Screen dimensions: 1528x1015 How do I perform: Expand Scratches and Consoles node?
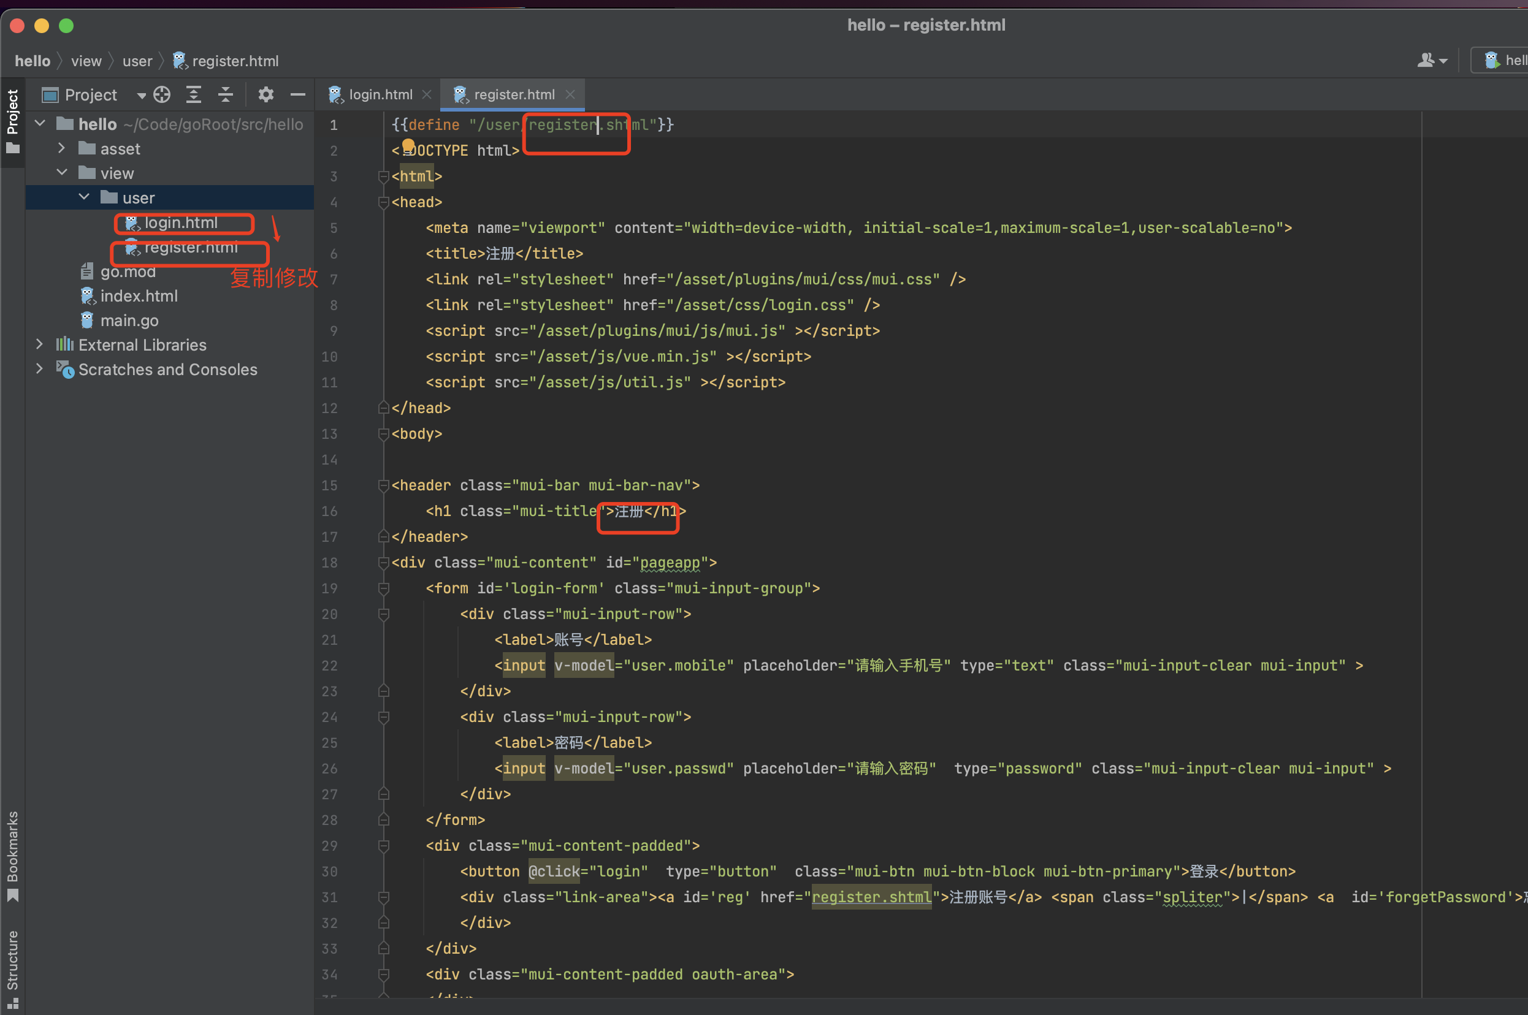click(x=39, y=369)
